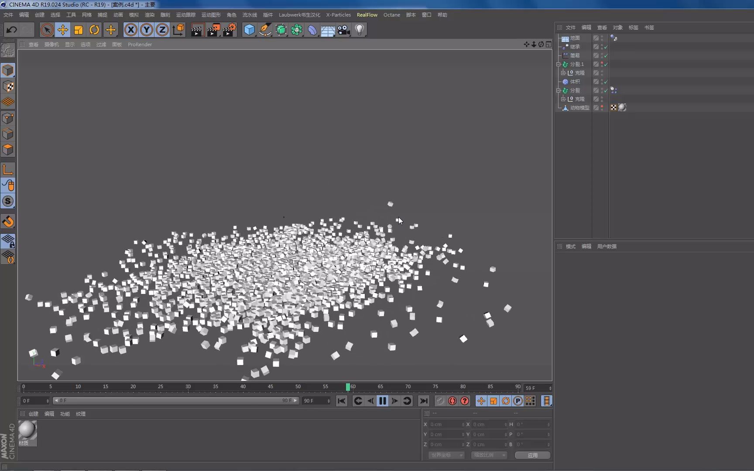The width and height of the screenshot is (754, 471).
Task: Toggle visibility dots of the 地面 object
Action: coord(601,38)
